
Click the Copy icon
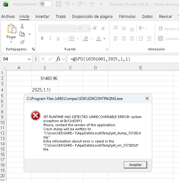click(22, 34)
